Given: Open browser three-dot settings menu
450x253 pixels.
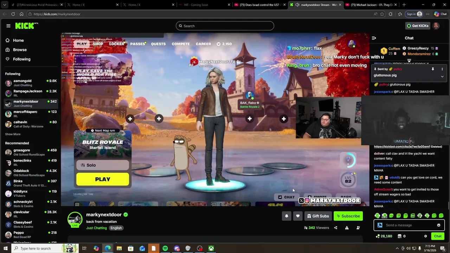Looking at the screenshot, I should click(427, 14).
